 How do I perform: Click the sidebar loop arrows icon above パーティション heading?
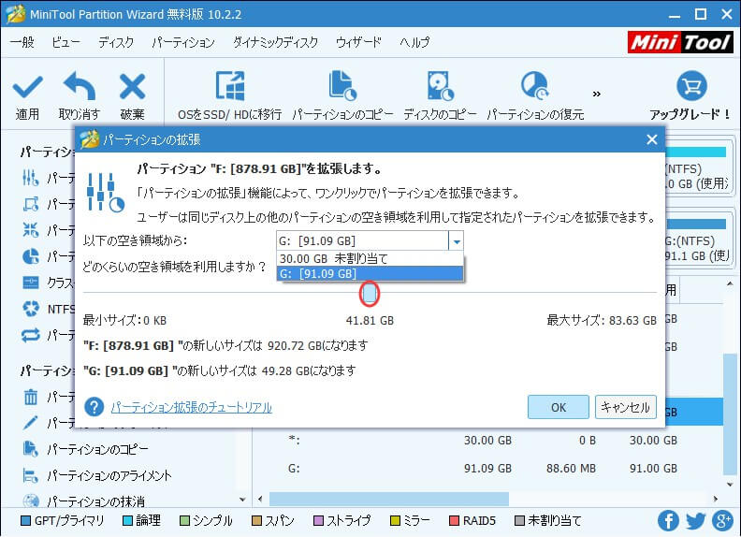tap(31, 335)
